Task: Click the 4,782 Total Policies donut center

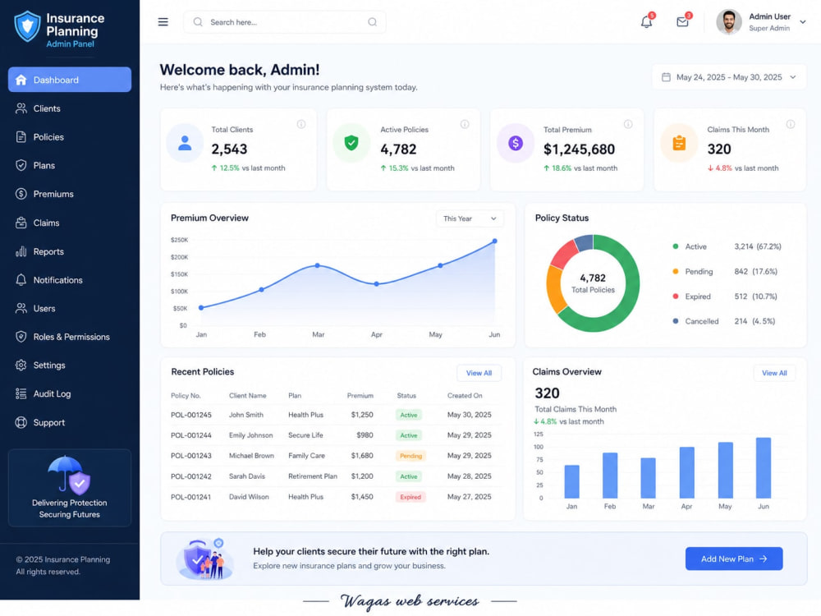Action: pyautogui.click(x=593, y=283)
